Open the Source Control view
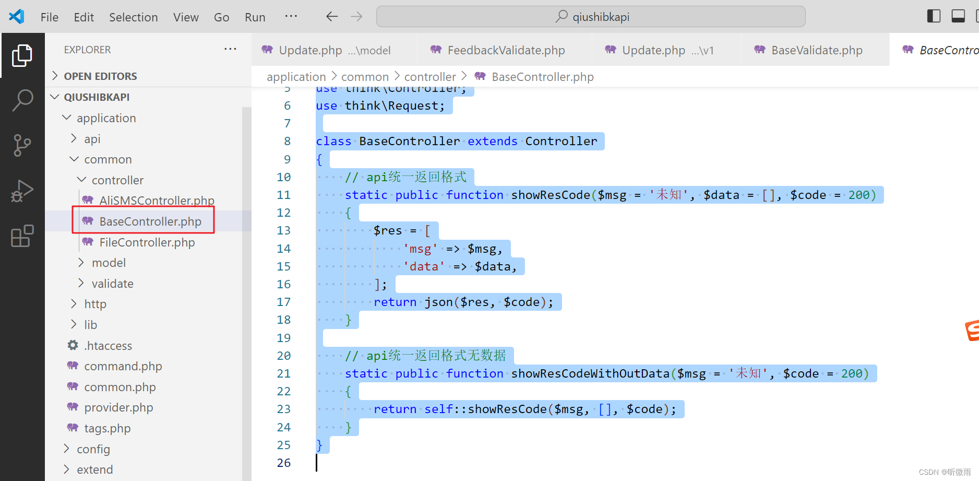 click(22, 145)
